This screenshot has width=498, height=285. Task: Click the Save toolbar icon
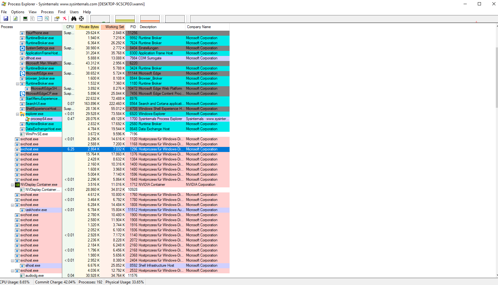[x=6, y=19]
